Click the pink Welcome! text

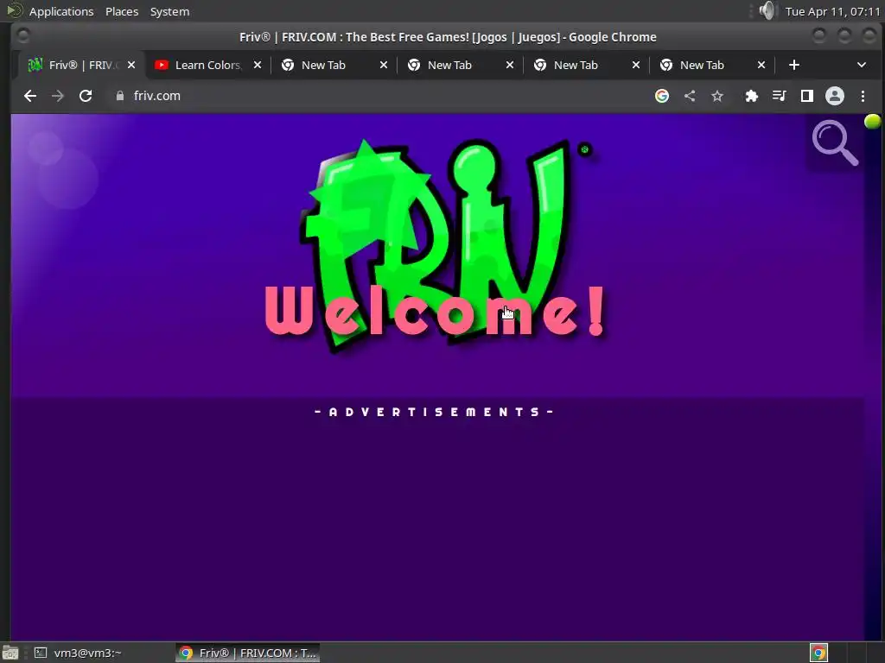tap(435, 311)
